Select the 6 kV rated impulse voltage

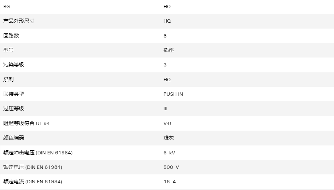[169, 153]
